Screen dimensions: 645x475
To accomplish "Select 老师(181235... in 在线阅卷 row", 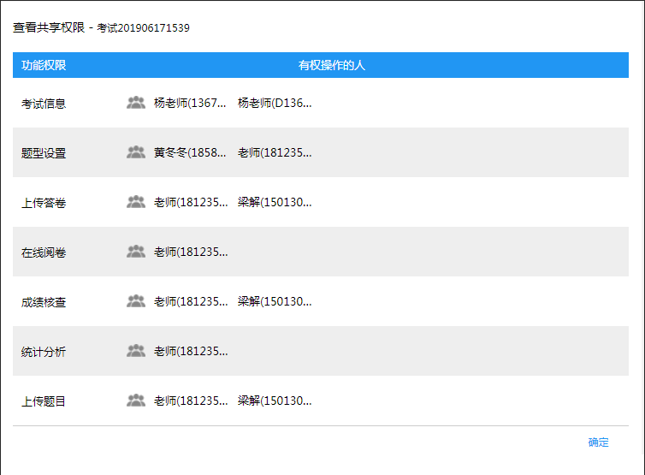I will [x=190, y=252].
